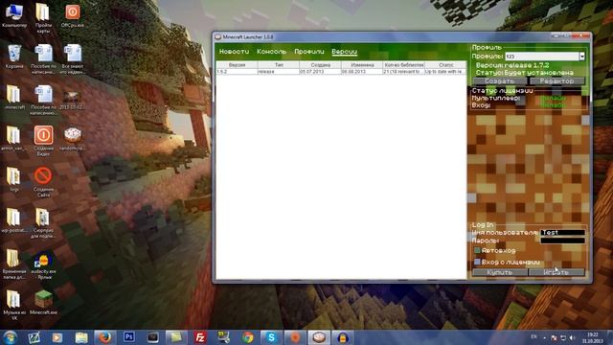Image resolution: width=613 pixels, height=345 pixels.
Task: Open the Пройти карты folder
Action: point(43,17)
